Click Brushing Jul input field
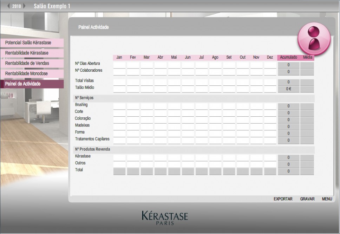The width and height of the screenshot is (340, 234). 202,106
